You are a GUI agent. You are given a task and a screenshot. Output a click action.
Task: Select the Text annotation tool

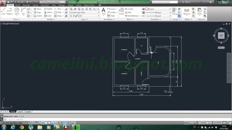(x=103, y=11)
